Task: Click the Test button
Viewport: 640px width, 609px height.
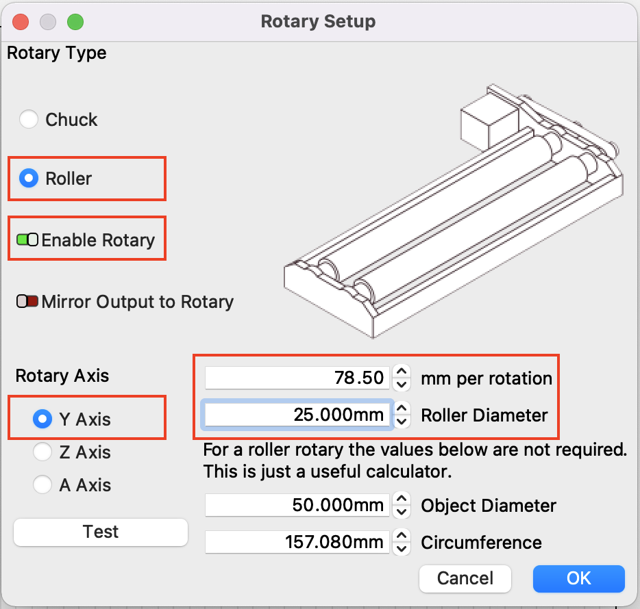Action: click(101, 532)
